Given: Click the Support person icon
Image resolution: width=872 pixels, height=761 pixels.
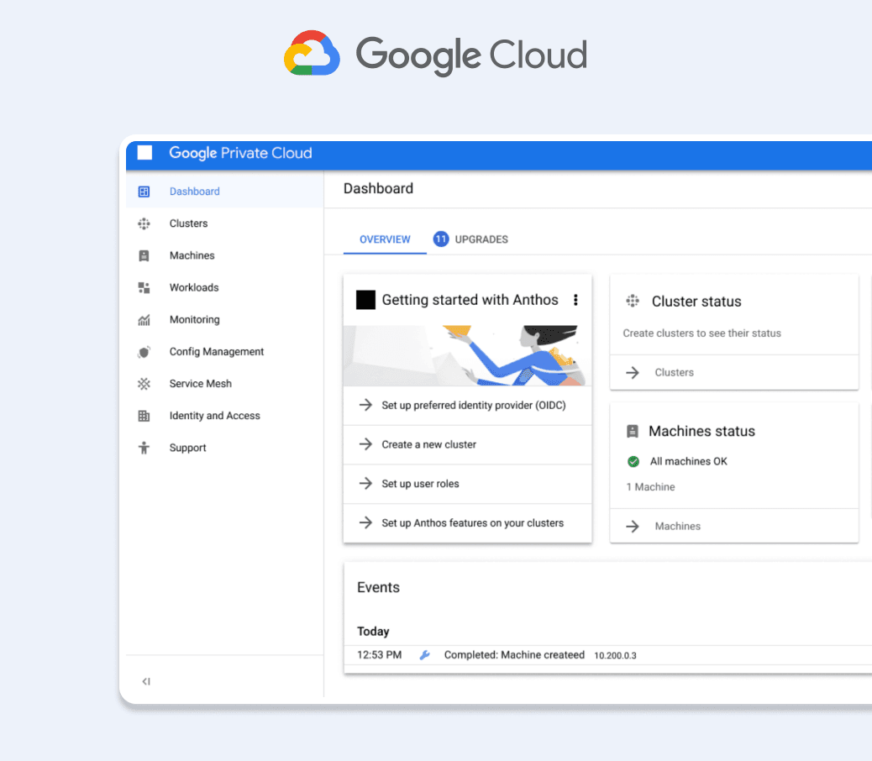Looking at the screenshot, I should tap(144, 448).
